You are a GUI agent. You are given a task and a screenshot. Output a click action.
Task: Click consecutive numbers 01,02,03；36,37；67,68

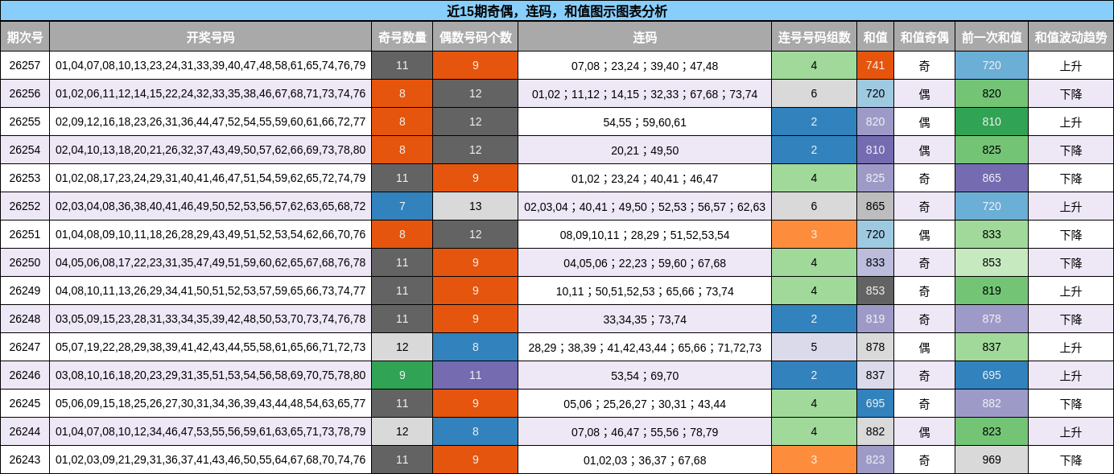[645, 460]
